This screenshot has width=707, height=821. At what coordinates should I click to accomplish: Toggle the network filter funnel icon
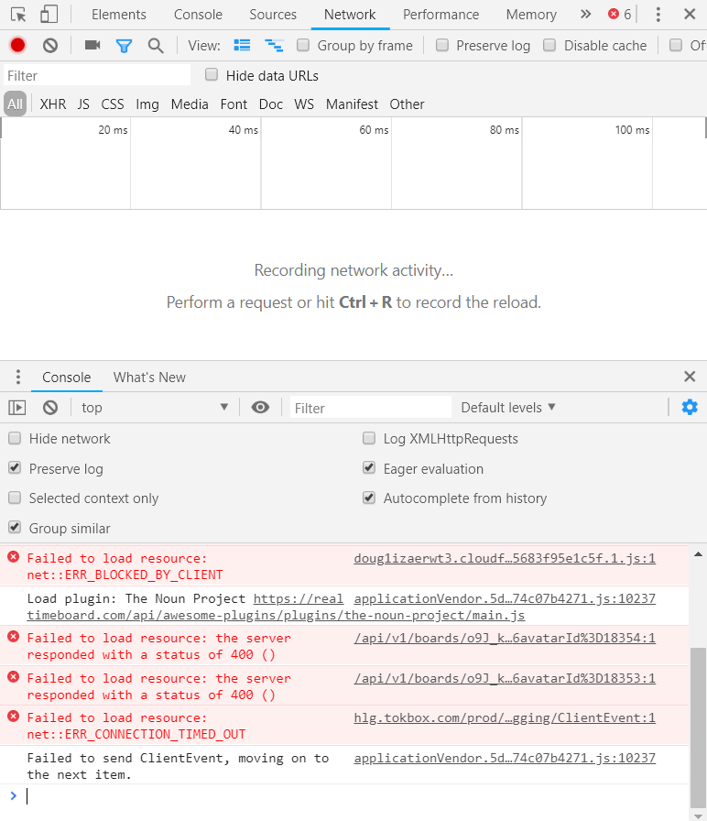coord(124,45)
